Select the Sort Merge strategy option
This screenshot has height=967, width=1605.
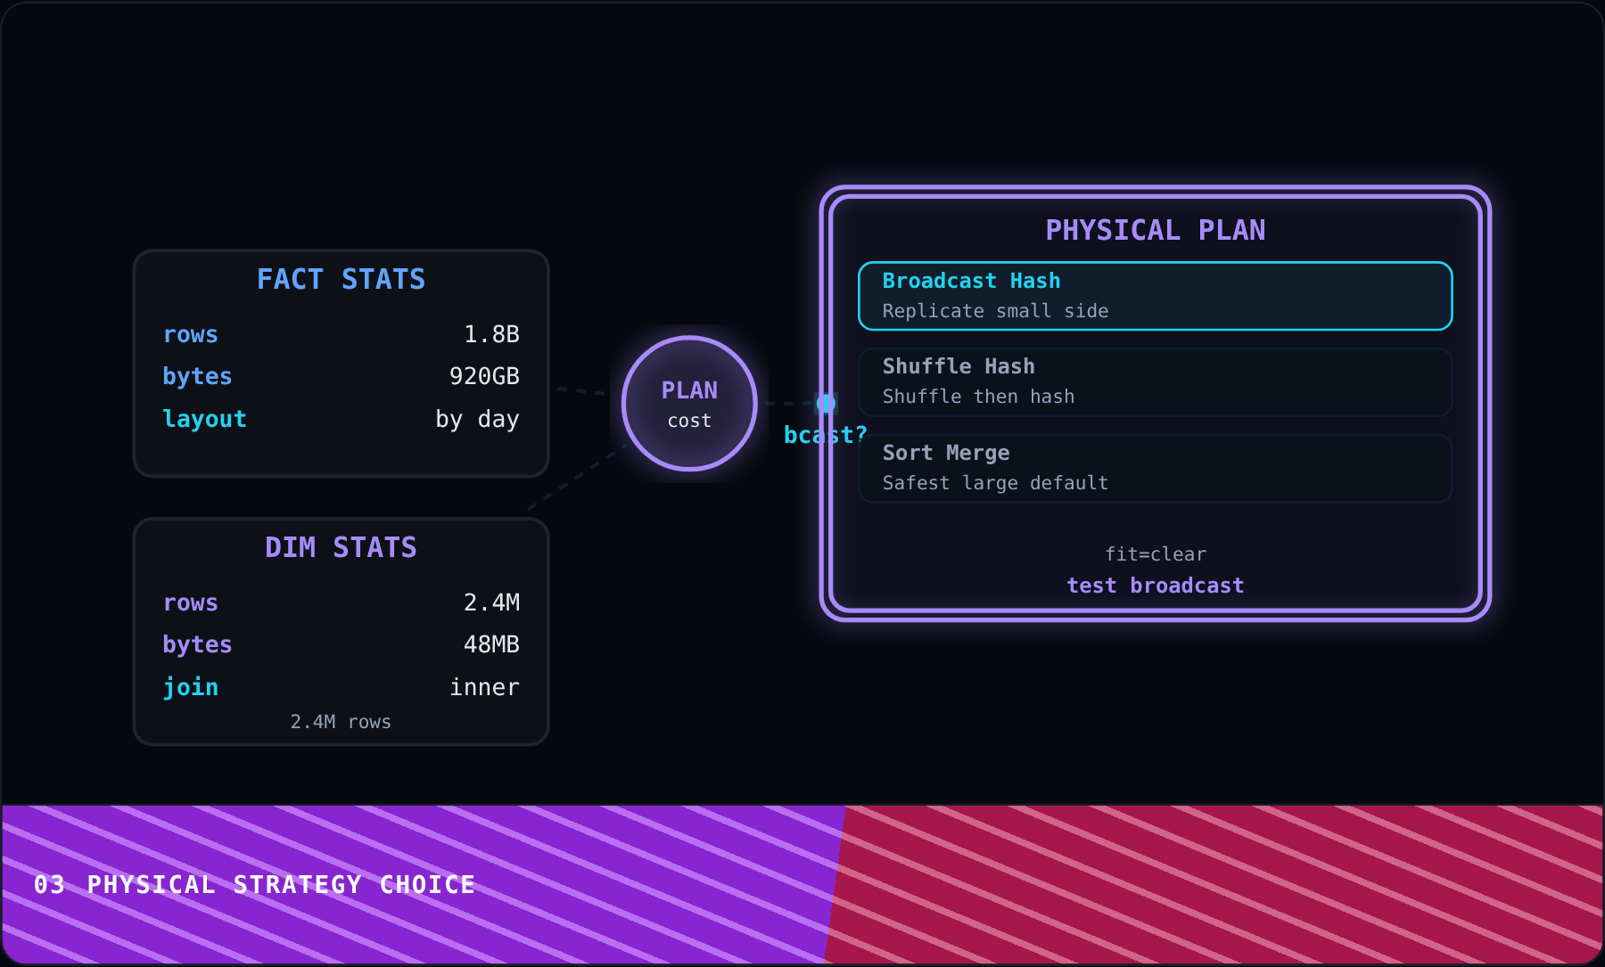1155,468
